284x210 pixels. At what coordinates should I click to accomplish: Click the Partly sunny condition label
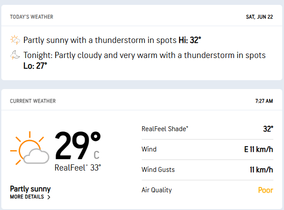tap(30, 189)
